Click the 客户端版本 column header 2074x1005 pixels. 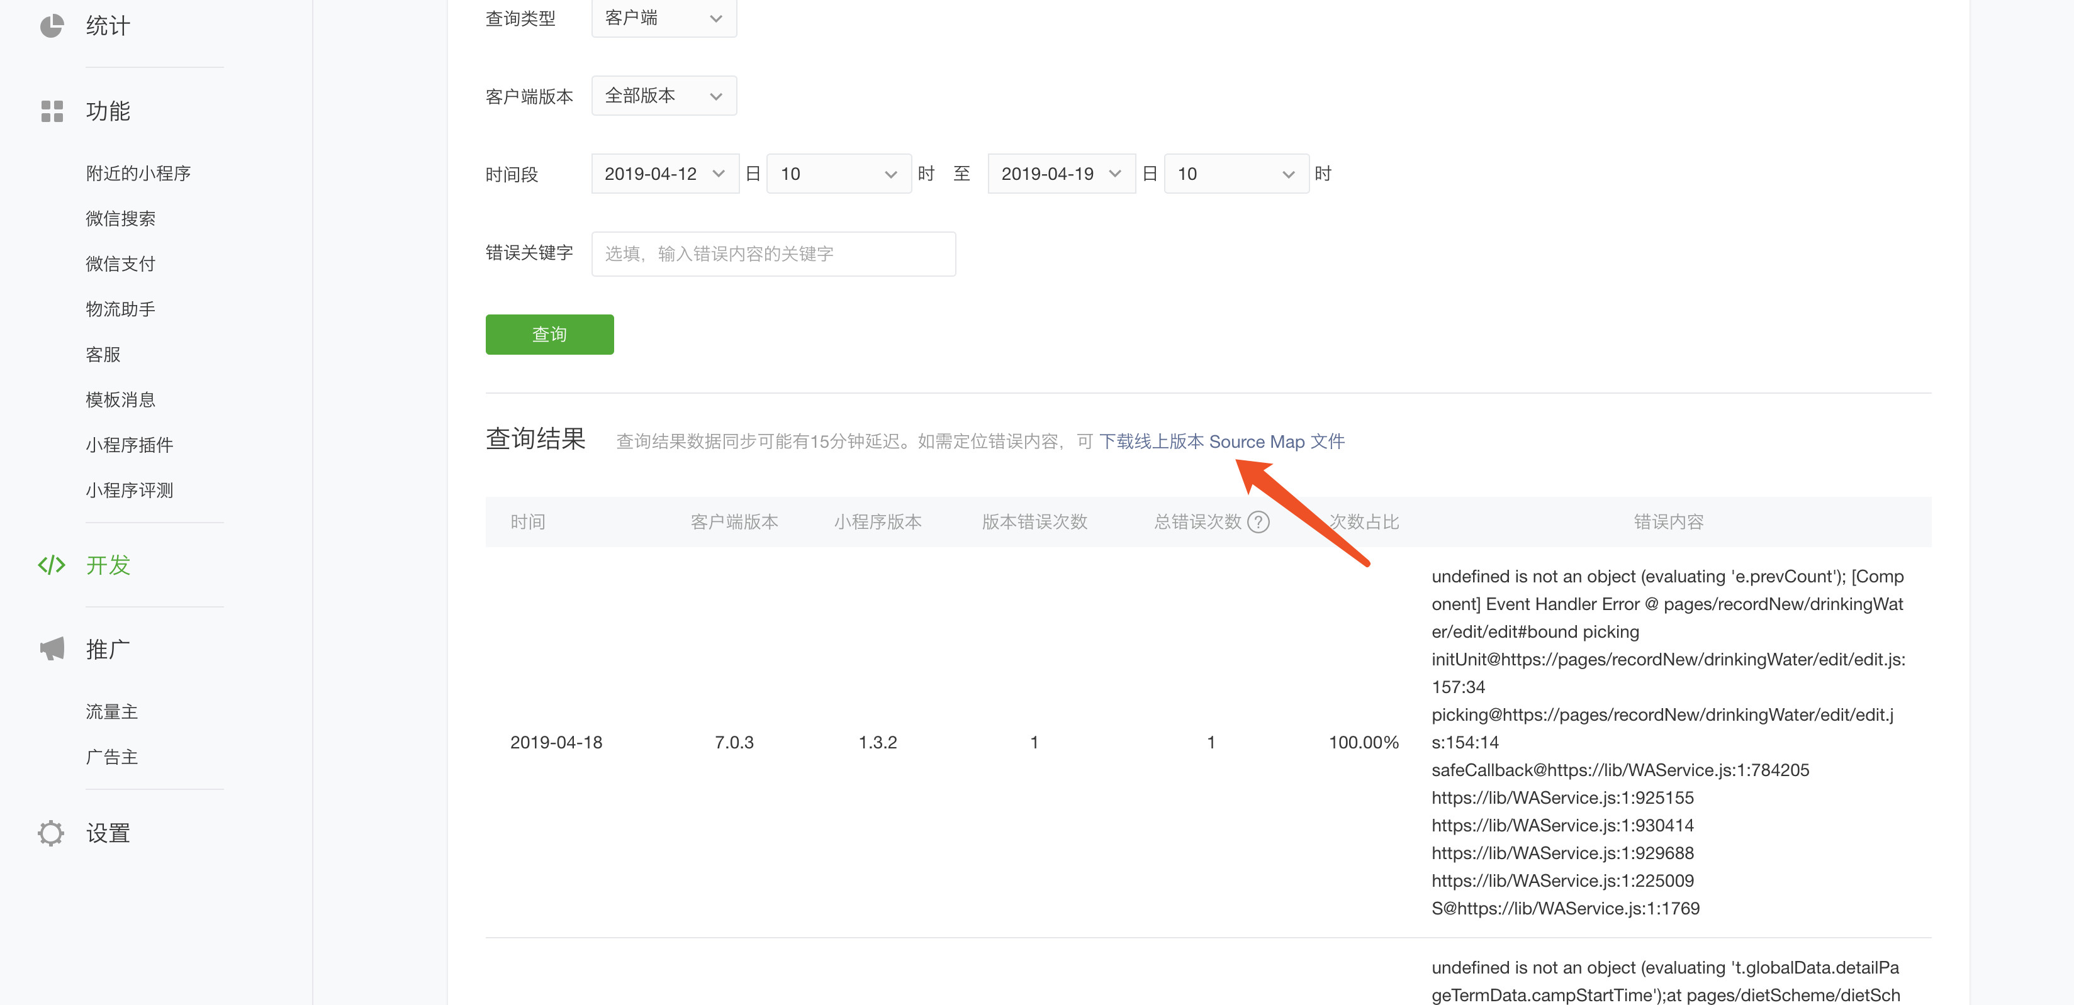click(x=734, y=522)
